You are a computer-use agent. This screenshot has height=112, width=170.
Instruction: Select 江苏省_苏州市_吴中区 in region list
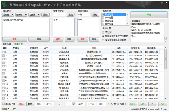pyautogui.click(x=13, y=20)
